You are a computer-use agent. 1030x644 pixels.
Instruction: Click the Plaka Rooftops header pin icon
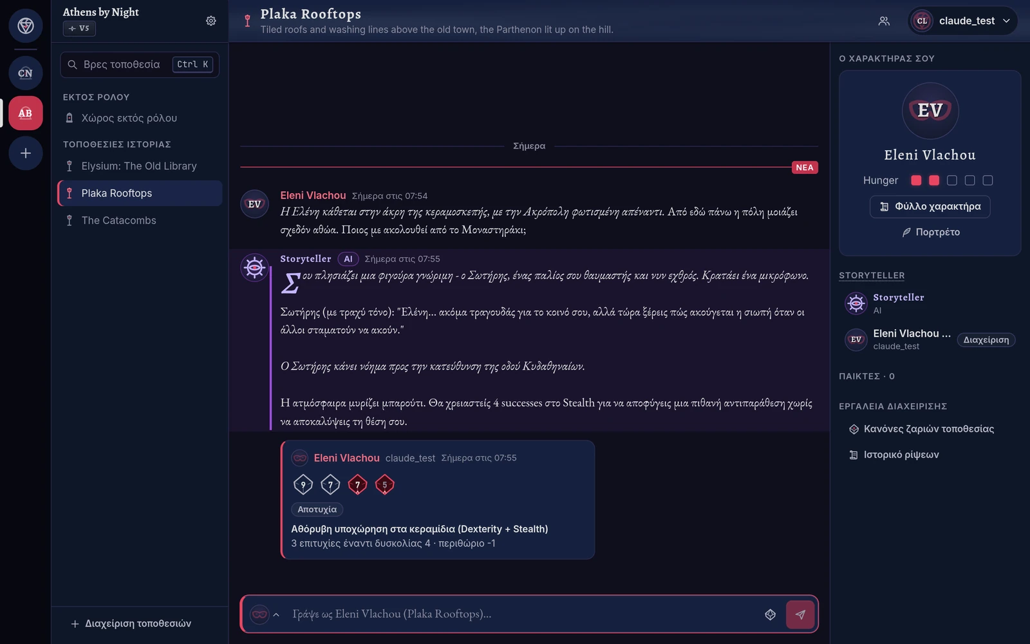[x=247, y=21]
